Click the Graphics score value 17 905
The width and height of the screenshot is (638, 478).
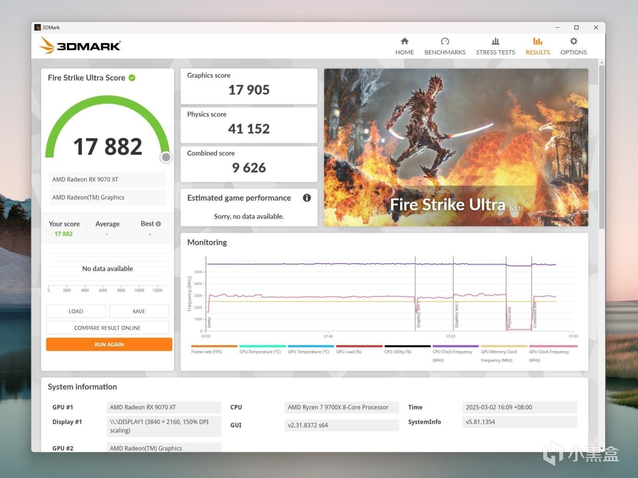pos(249,90)
